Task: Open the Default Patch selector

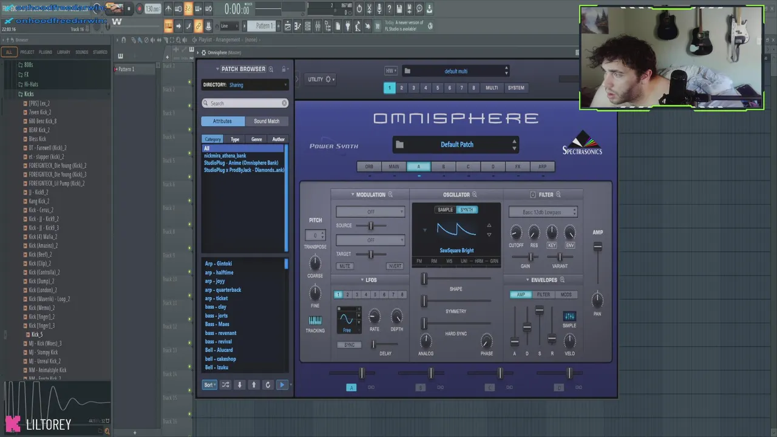Action: point(456,144)
